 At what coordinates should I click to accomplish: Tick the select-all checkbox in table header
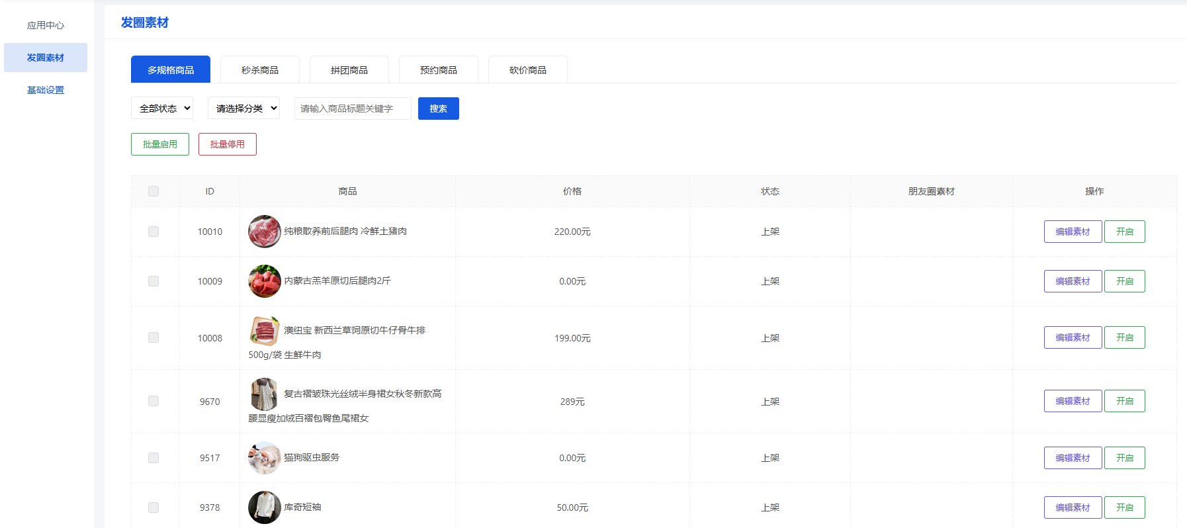point(154,191)
